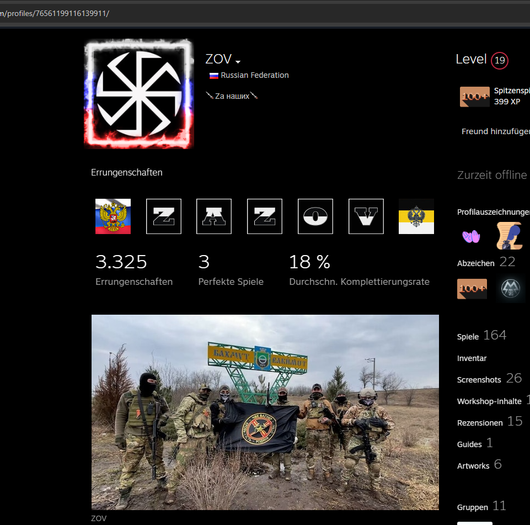Open the 100+ badge beside 399 XP
Screen dimensions: 530x525
[474, 97]
